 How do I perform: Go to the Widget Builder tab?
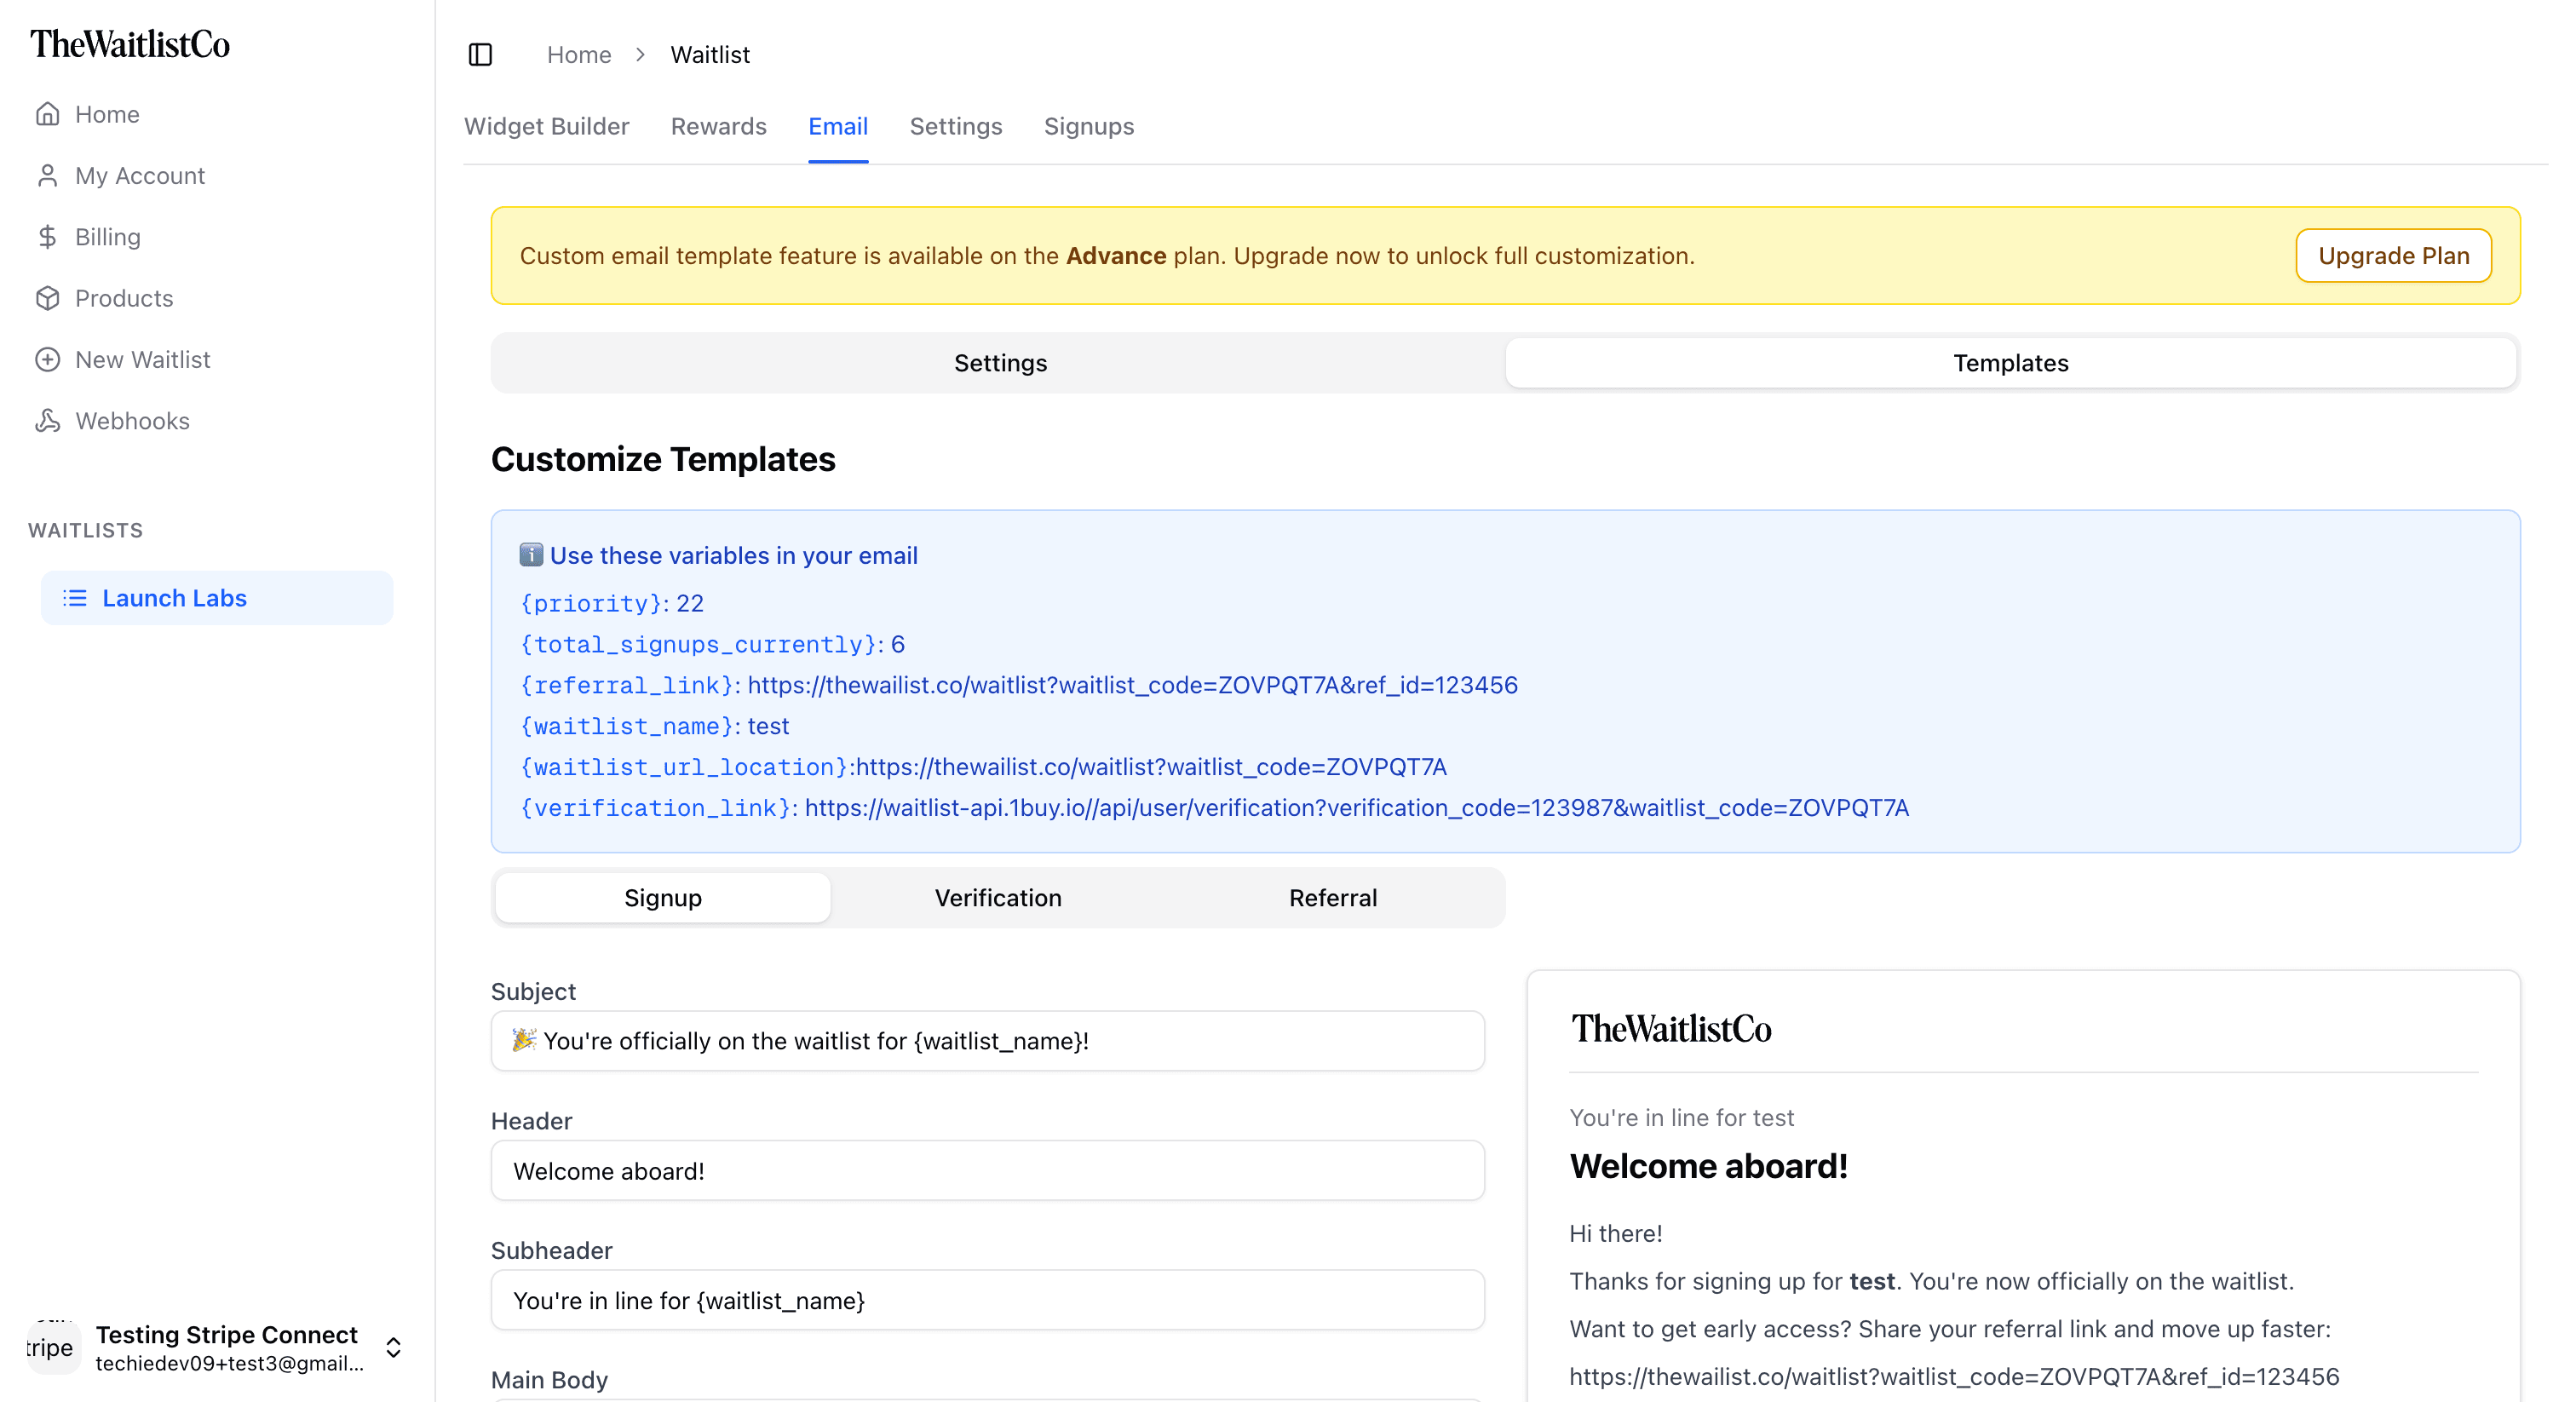546,126
